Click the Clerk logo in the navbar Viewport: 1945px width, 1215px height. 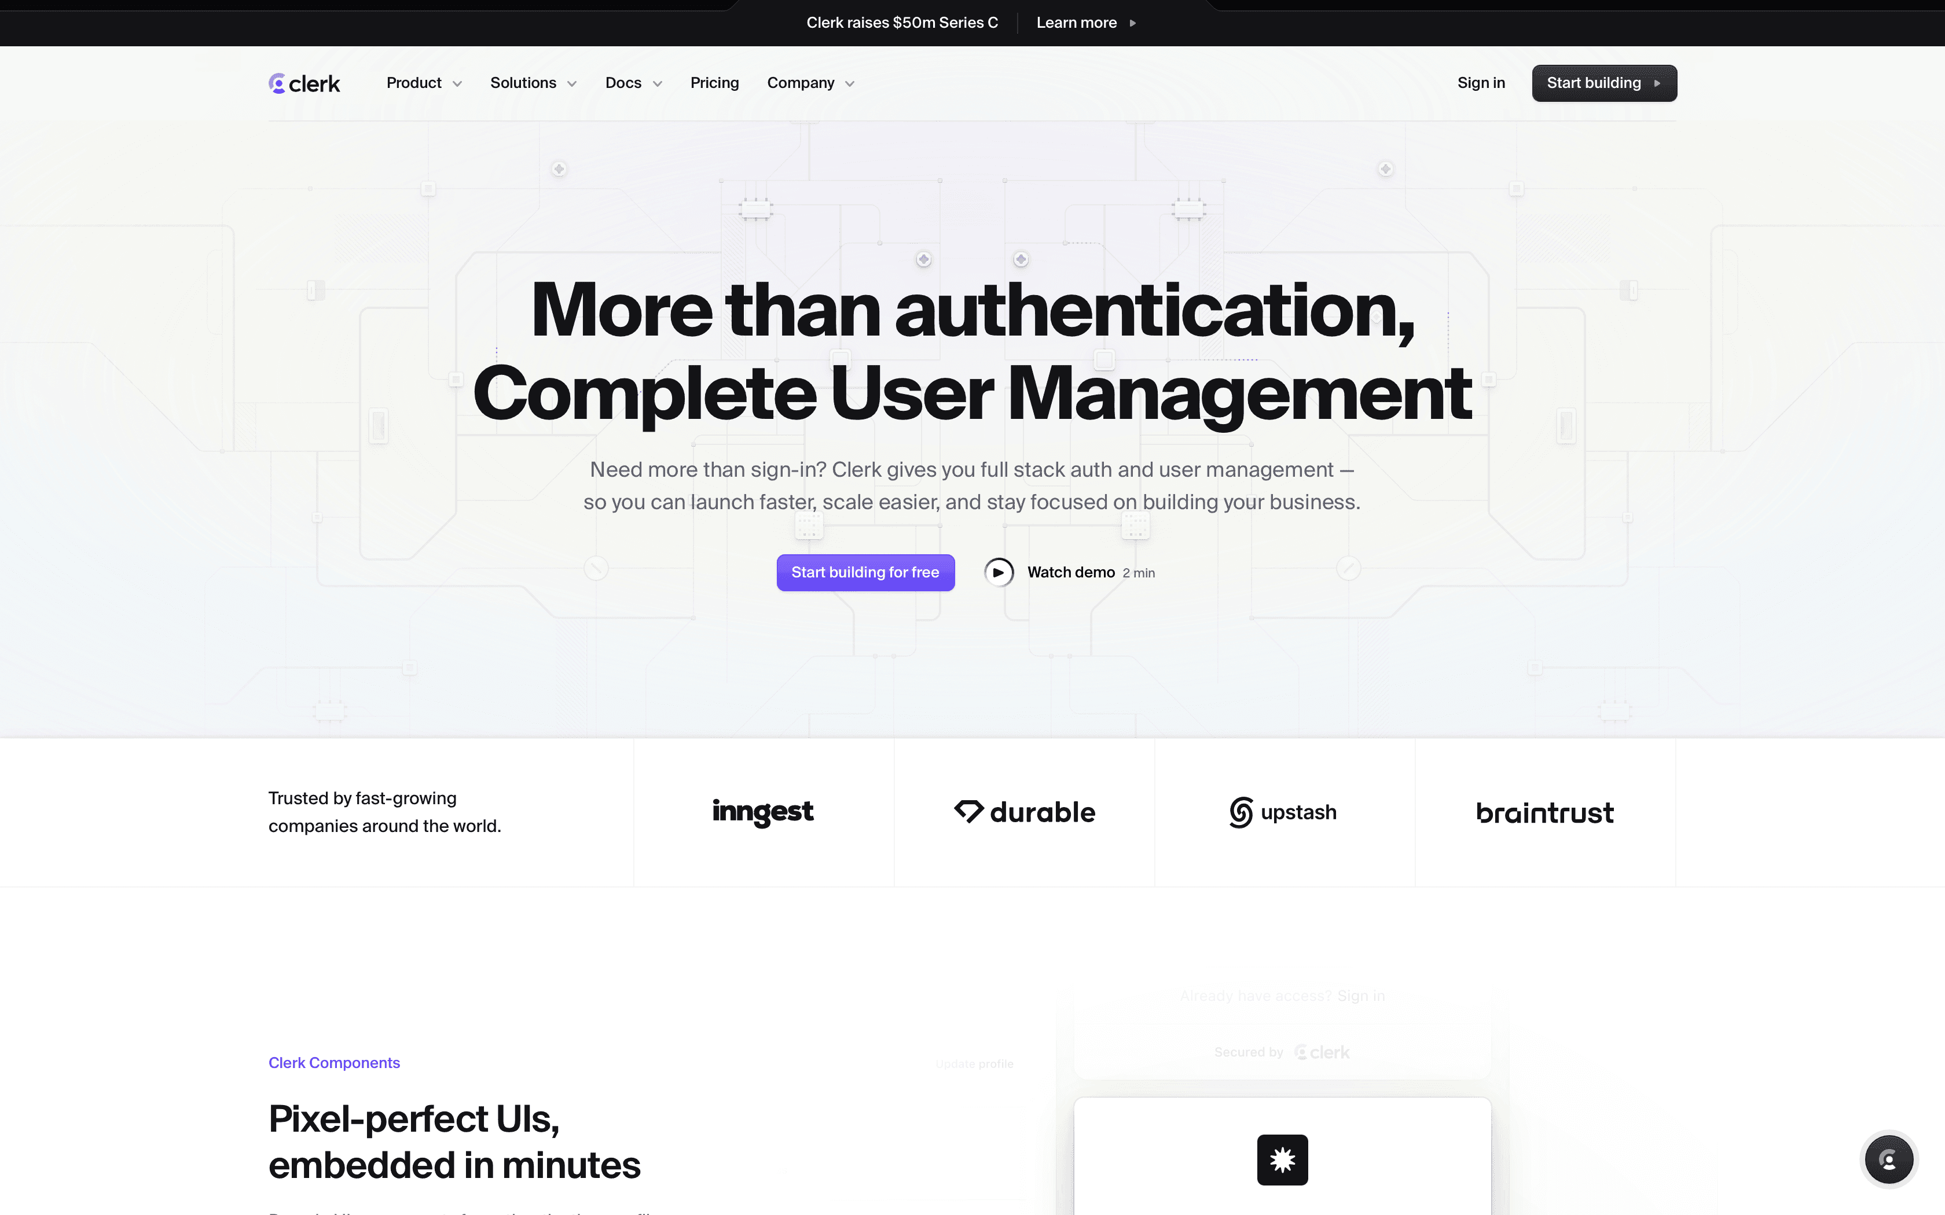pos(304,83)
